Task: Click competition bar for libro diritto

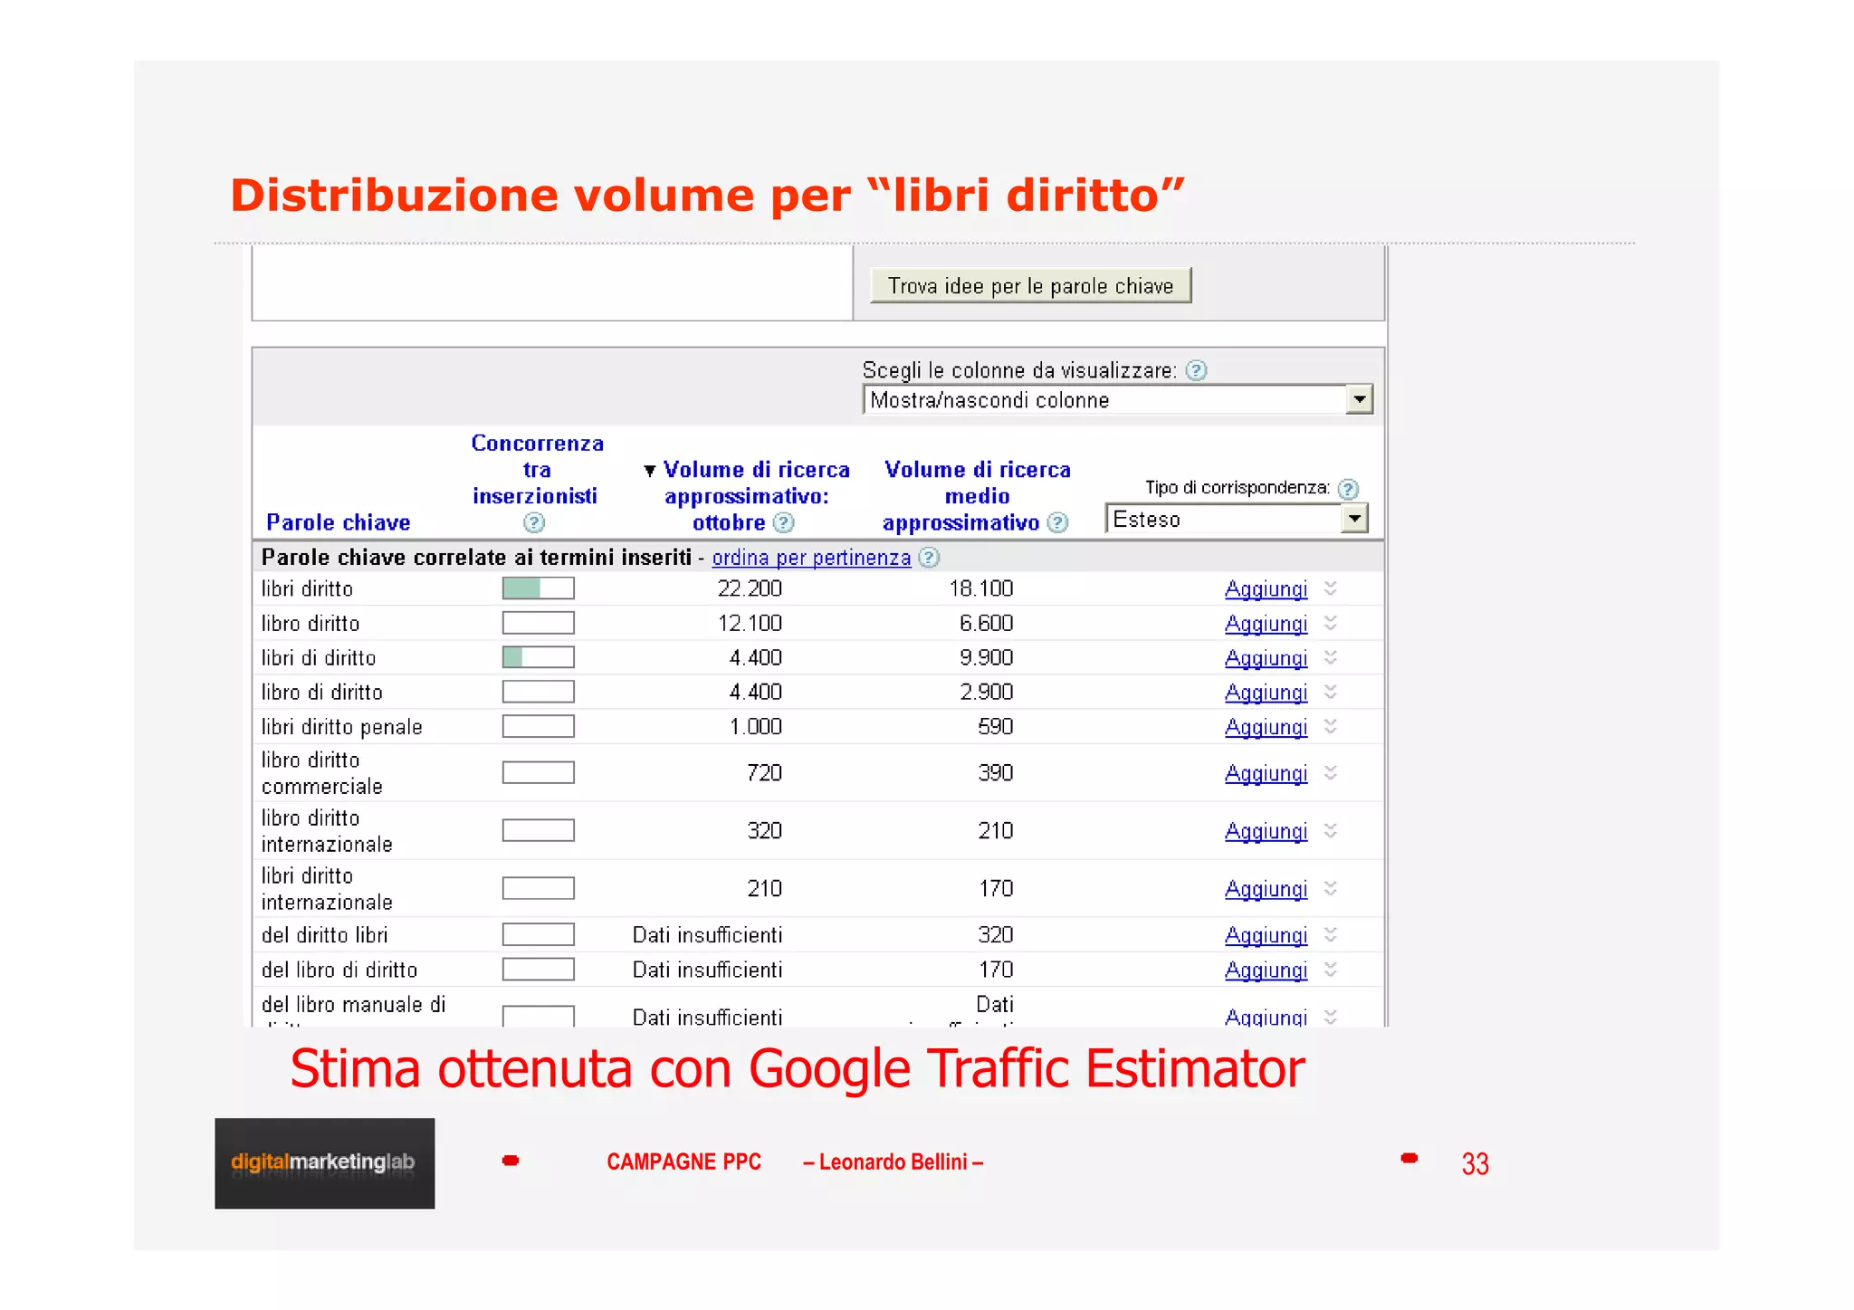Action: (538, 623)
